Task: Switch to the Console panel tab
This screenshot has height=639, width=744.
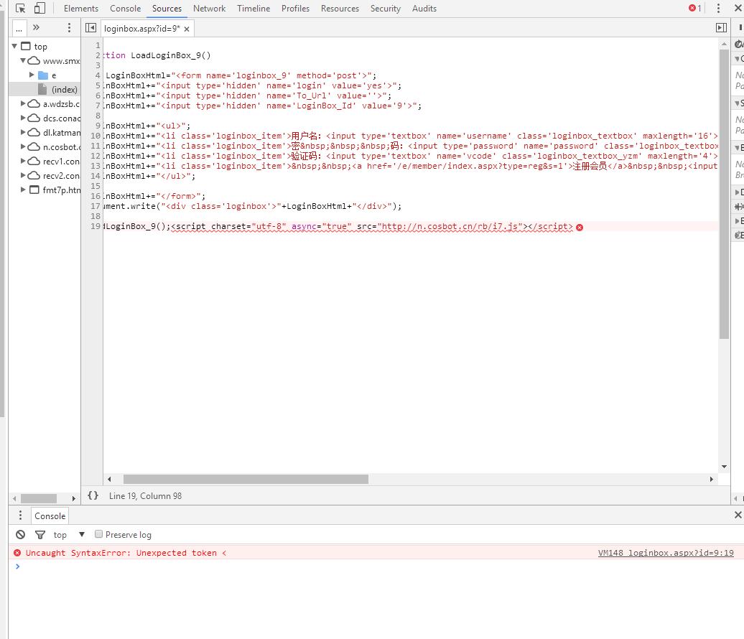Action: pyautogui.click(x=125, y=9)
